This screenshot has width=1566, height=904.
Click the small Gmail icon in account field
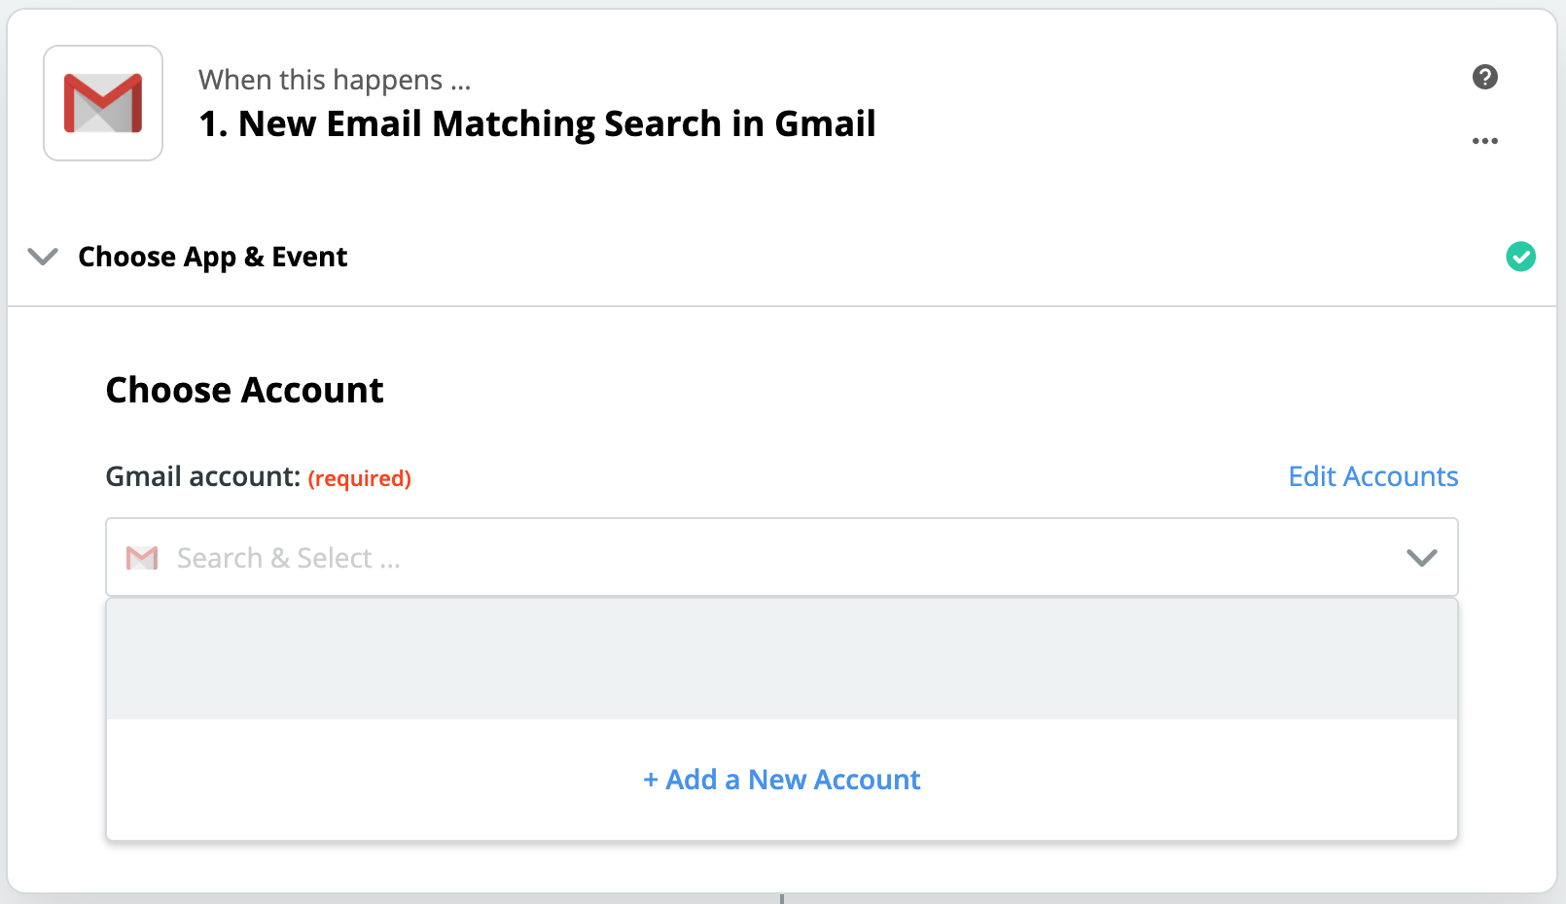click(142, 558)
